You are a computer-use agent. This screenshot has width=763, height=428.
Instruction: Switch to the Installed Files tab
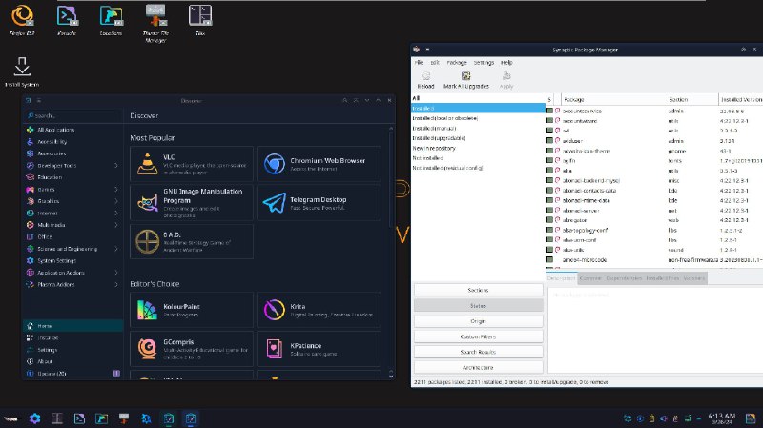(662, 278)
